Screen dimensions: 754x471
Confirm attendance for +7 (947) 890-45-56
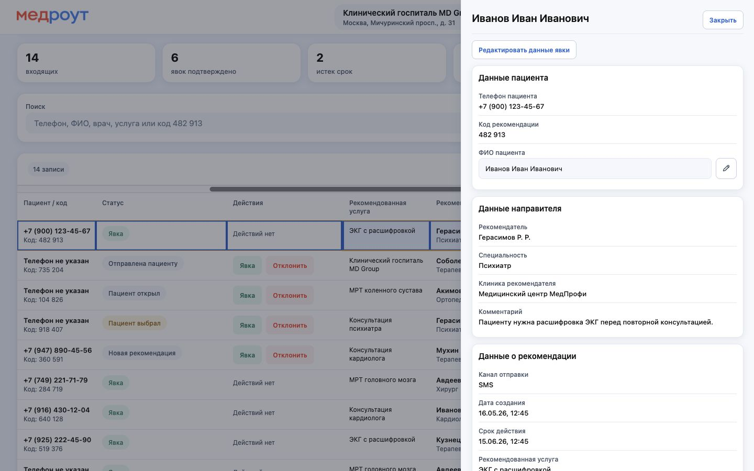(247, 355)
